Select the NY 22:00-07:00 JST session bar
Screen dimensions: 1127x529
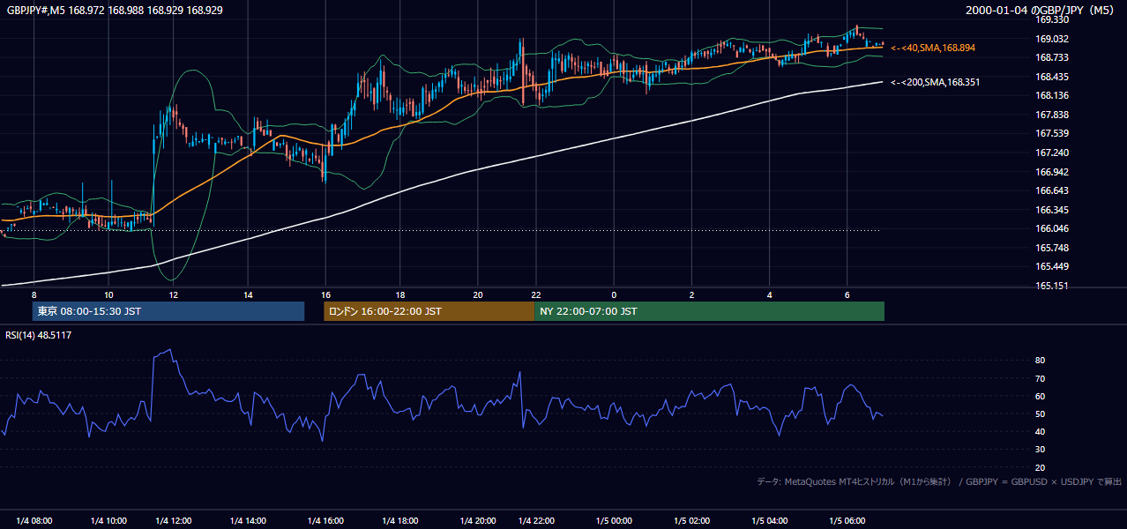pos(709,311)
